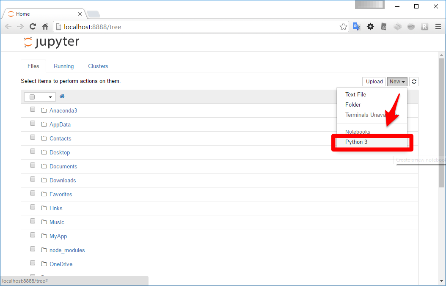
Task: Click the scrollbar up arrow
Action: (441, 55)
